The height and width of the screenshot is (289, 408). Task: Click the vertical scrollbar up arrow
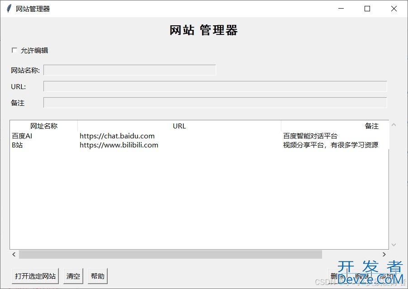coord(394,125)
